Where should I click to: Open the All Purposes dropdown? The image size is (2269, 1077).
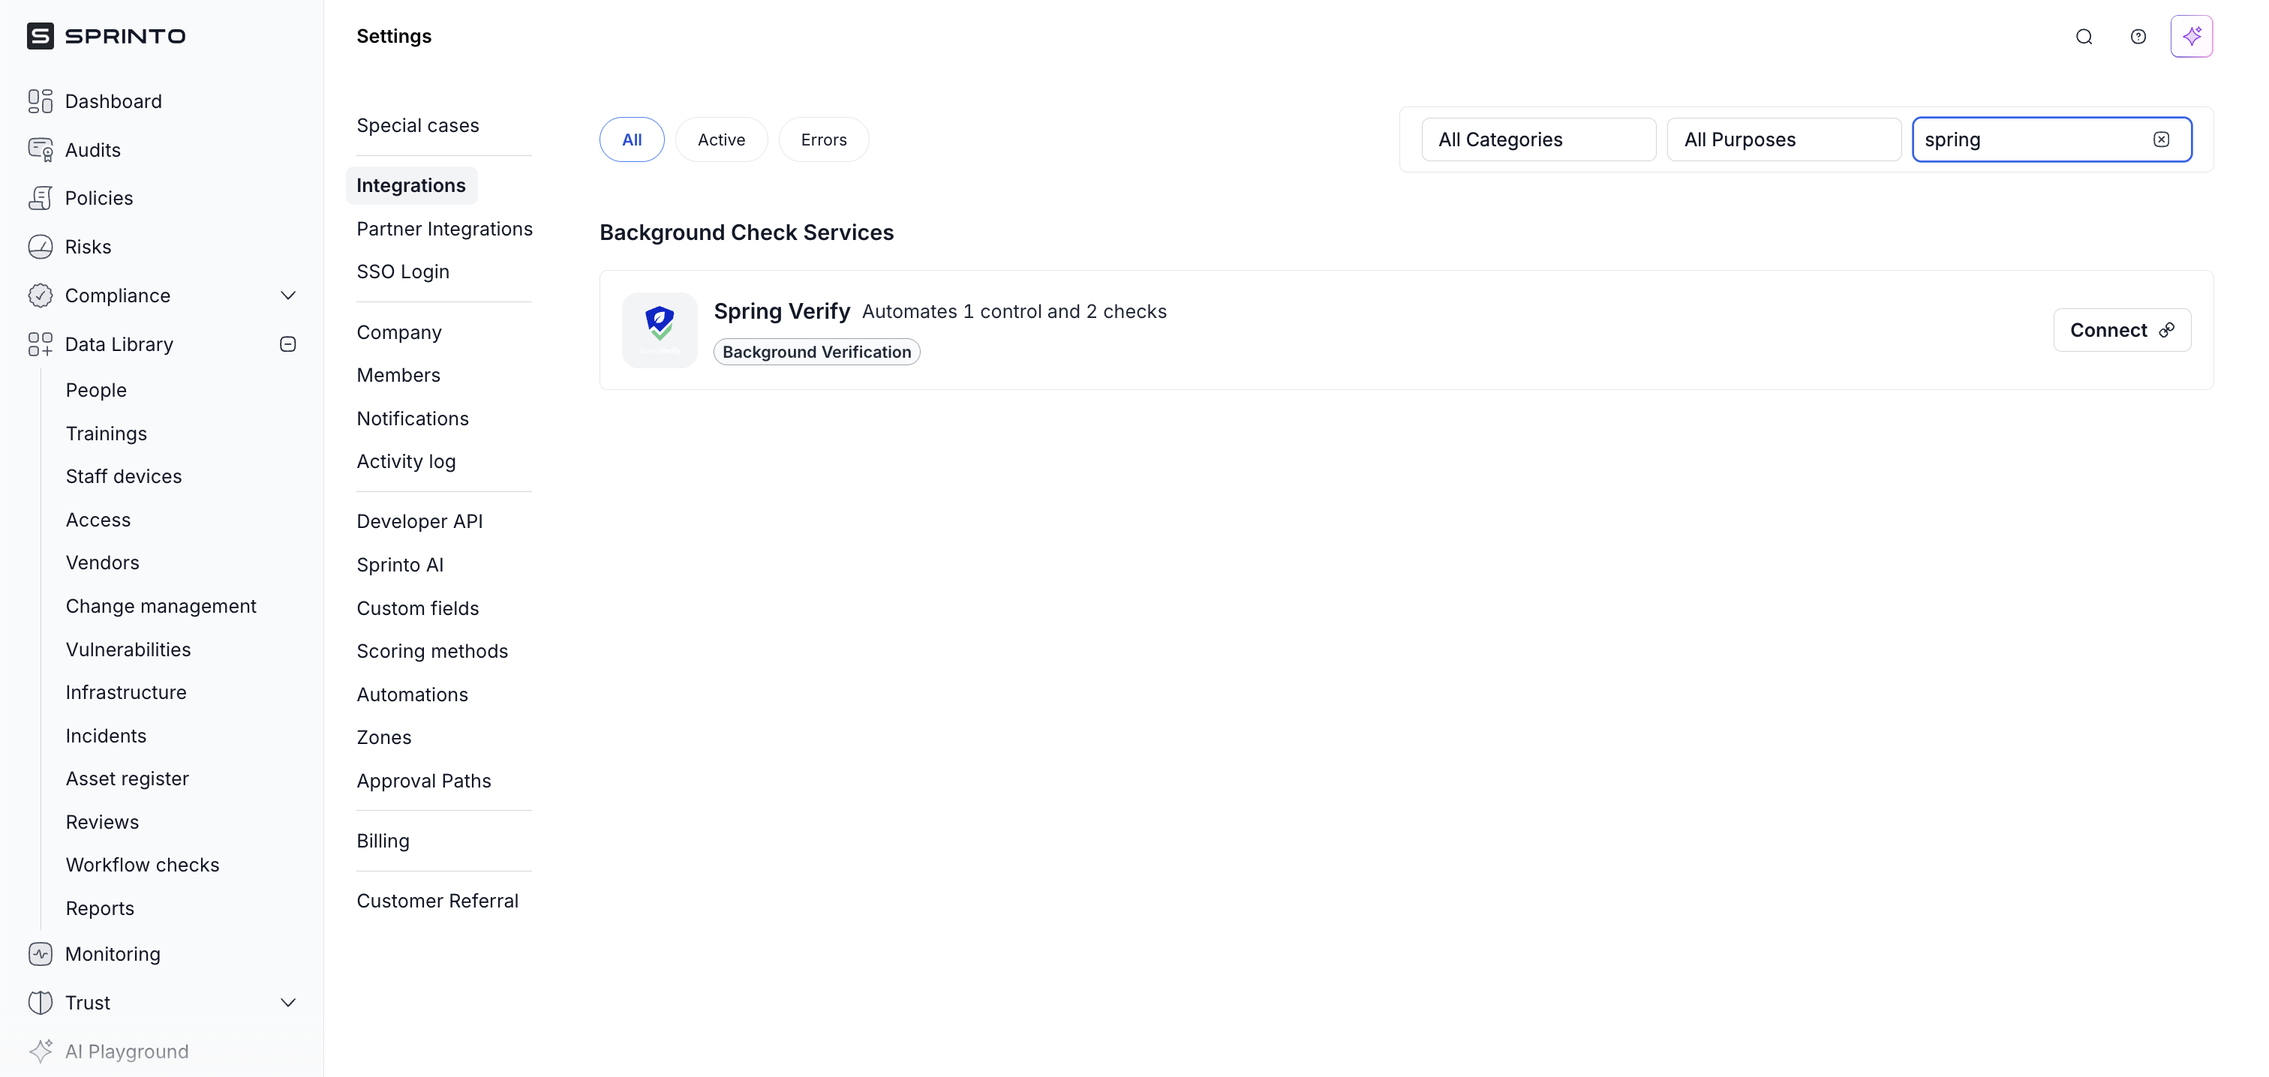[1783, 139]
